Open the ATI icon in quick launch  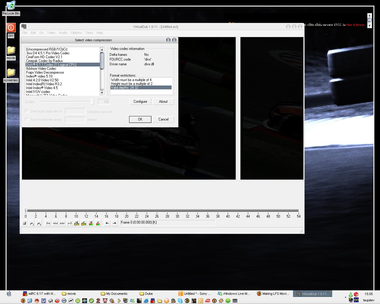[x=208, y=301]
